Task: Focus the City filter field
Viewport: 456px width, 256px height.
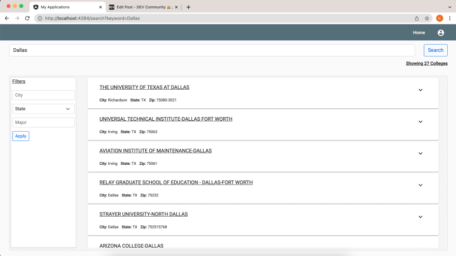Action: pos(44,95)
